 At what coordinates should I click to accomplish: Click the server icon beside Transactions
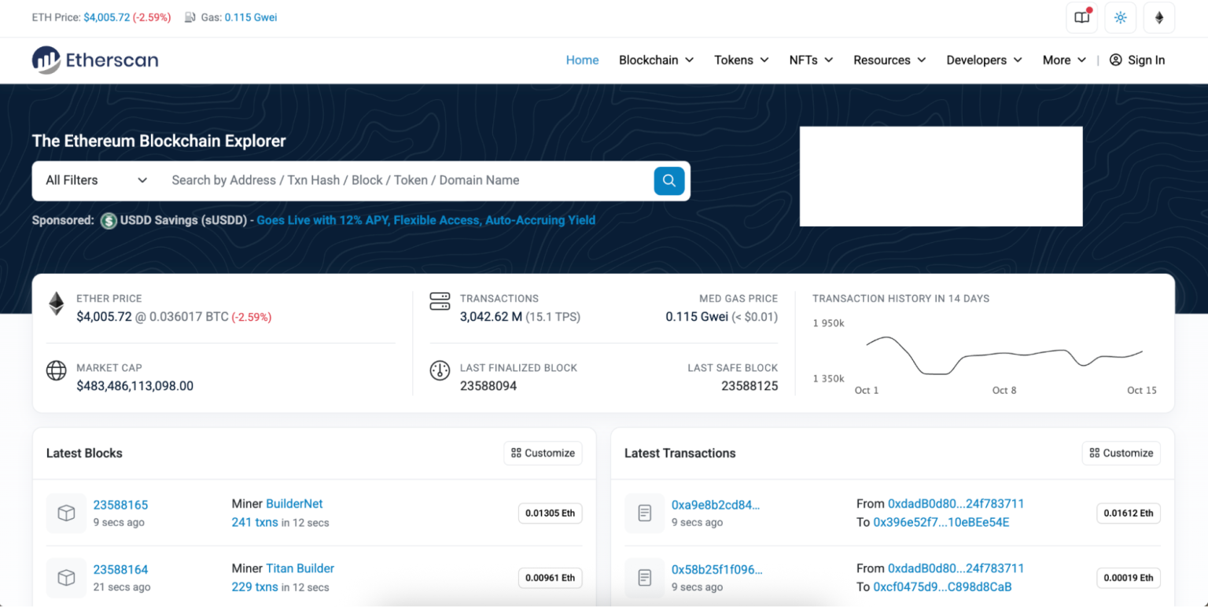(x=440, y=301)
